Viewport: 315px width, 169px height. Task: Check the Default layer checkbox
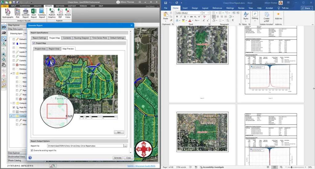tap(14, 39)
